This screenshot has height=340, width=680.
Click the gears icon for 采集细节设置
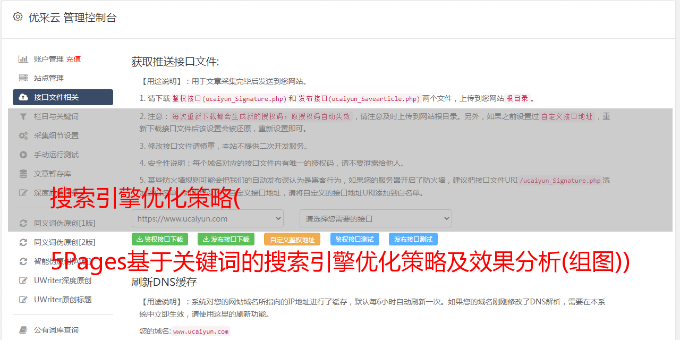tap(23, 135)
